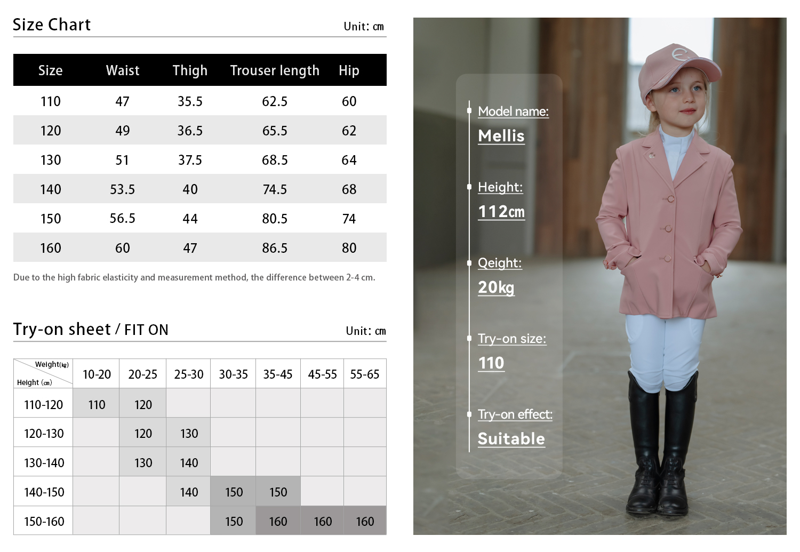The height and width of the screenshot is (552, 800).
Task: Click the waist value 53.5
Action: click(122, 189)
